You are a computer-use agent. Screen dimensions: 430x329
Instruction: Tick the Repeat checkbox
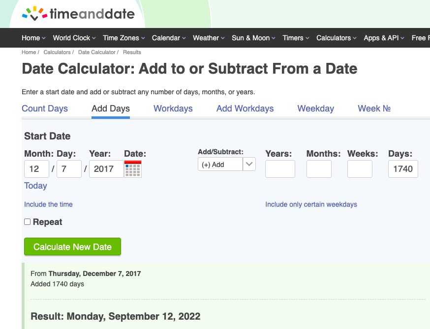pyautogui.click(x=27, y=221)
